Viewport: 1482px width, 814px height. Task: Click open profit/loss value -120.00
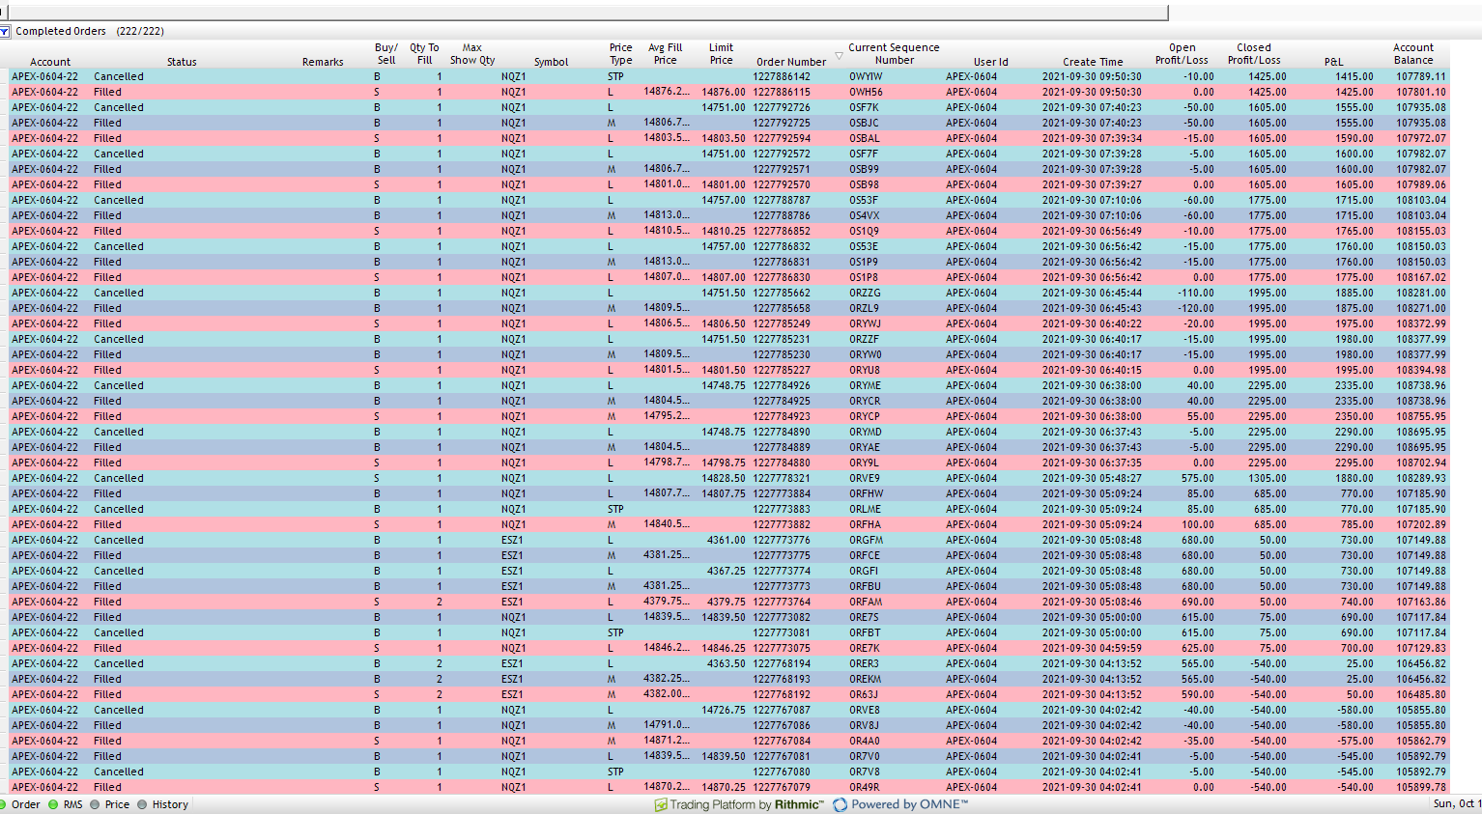tap(1196, 308)
